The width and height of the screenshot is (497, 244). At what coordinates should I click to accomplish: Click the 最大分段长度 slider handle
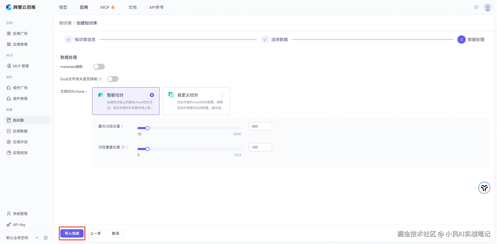pos(148,128)
